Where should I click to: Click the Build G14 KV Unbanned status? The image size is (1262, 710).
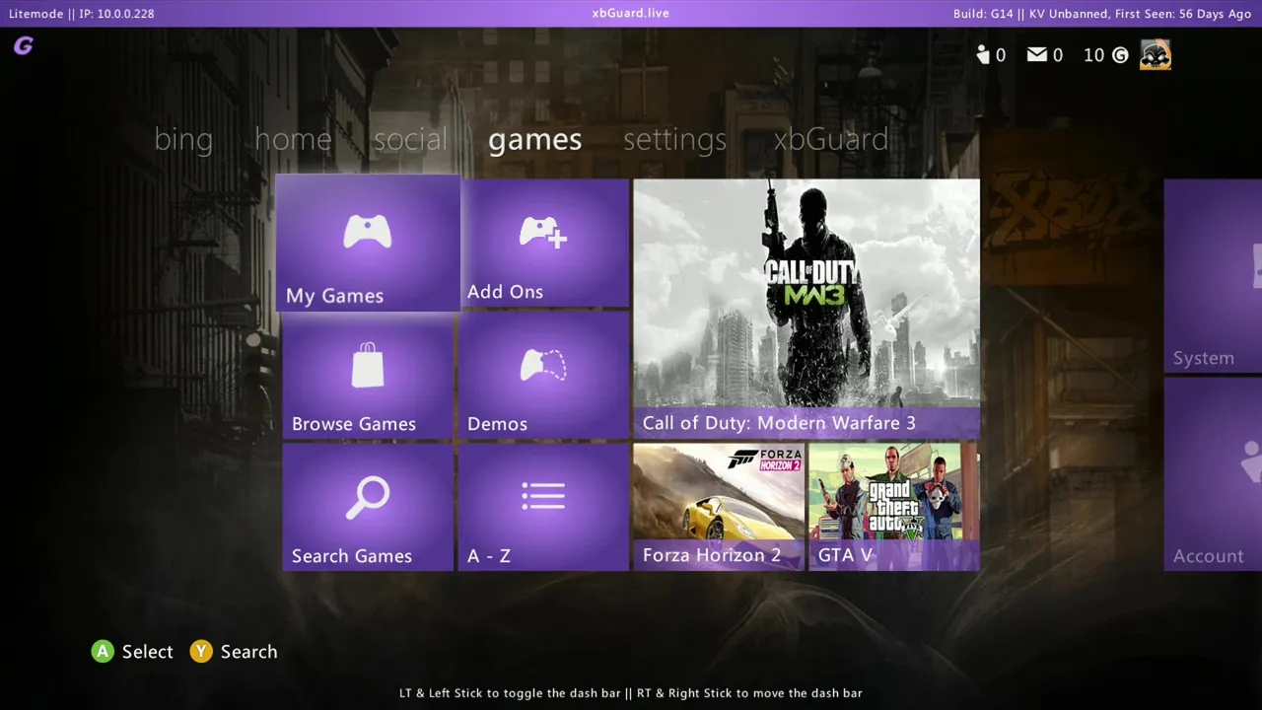[x=1102, y=14]
